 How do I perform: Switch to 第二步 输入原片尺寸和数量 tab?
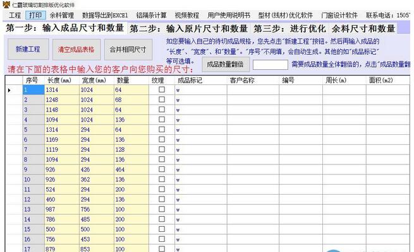tap(189, 28)
